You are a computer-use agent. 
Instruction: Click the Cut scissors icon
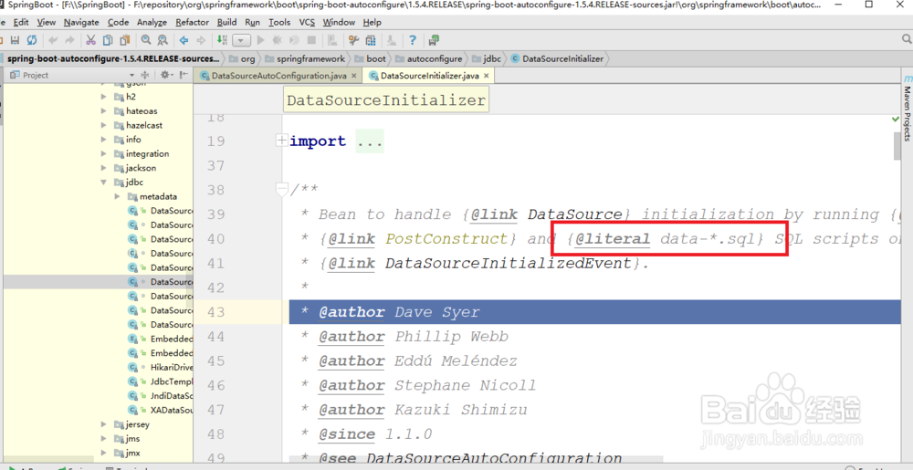click(x=90, y=40)
